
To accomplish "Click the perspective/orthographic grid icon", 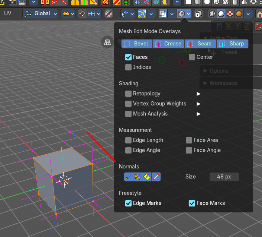I will point(107,42).
